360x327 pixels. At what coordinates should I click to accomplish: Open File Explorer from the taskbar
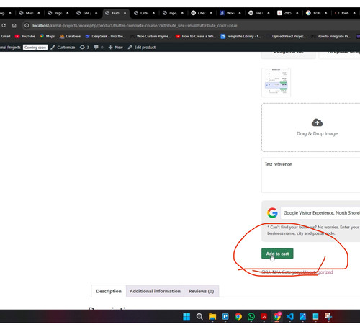pos(212,316)
